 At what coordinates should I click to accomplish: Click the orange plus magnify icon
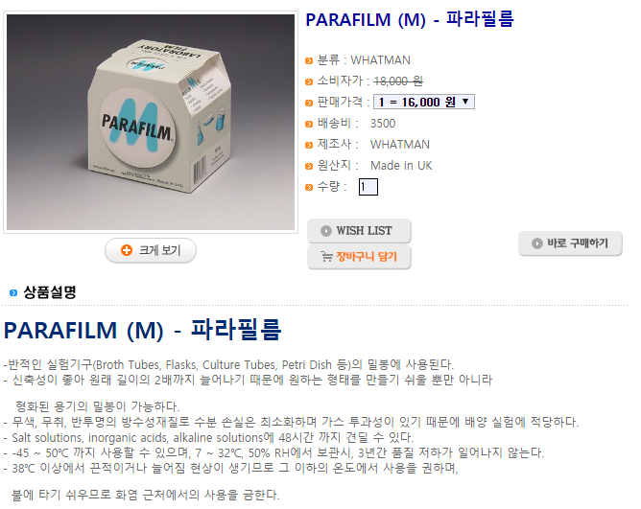[x=127, y=250]
